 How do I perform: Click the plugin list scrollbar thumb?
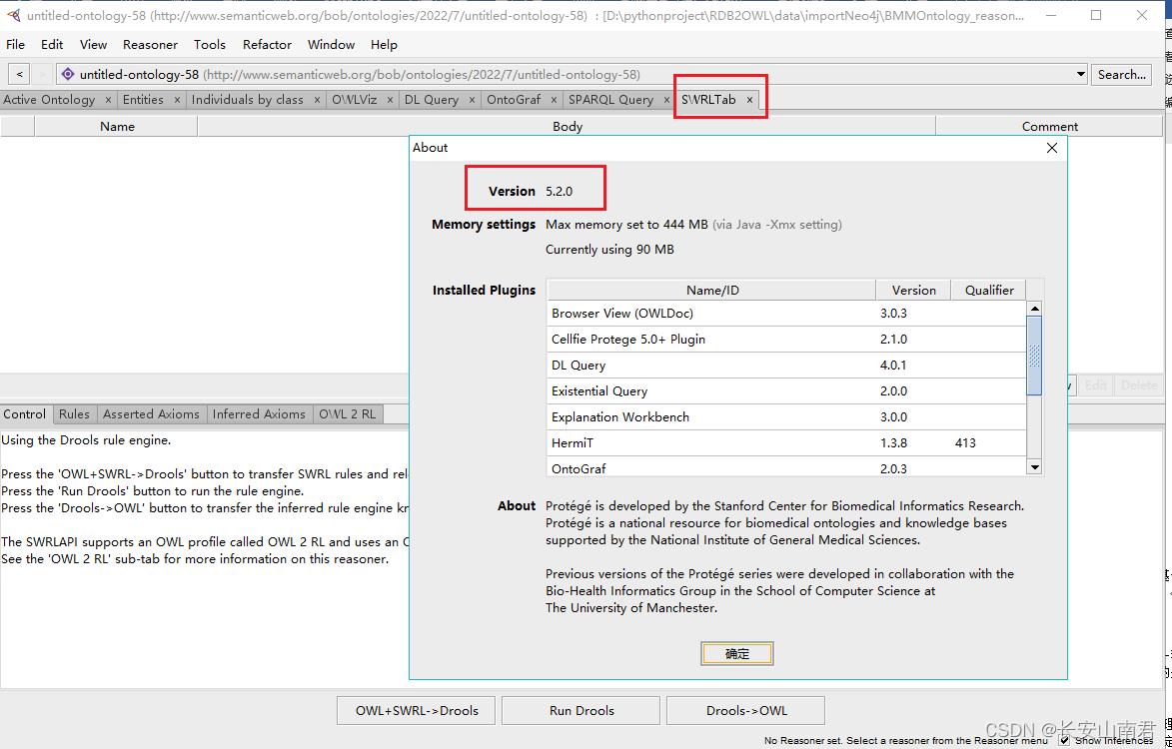pos(1034,356)
